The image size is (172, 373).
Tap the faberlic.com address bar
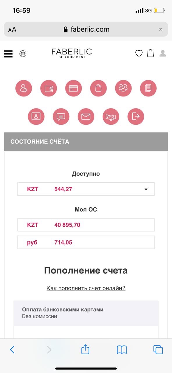[86, 29]
